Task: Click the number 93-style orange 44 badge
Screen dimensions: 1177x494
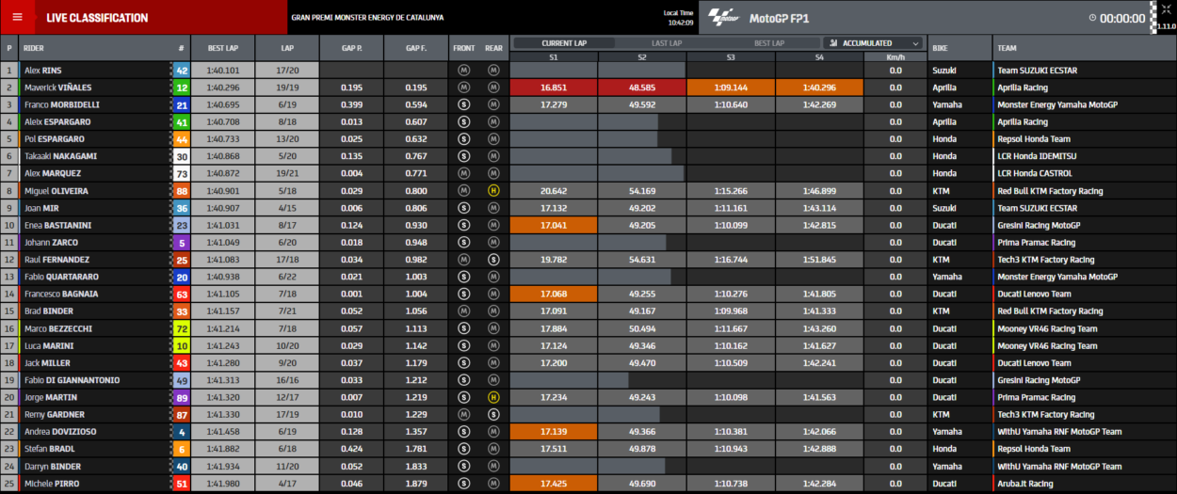Action: click(181, 139)
